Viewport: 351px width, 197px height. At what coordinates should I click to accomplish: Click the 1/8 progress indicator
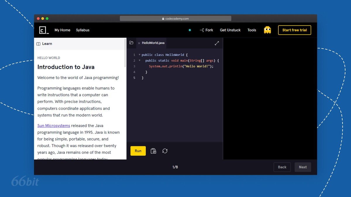coord(175,167)
